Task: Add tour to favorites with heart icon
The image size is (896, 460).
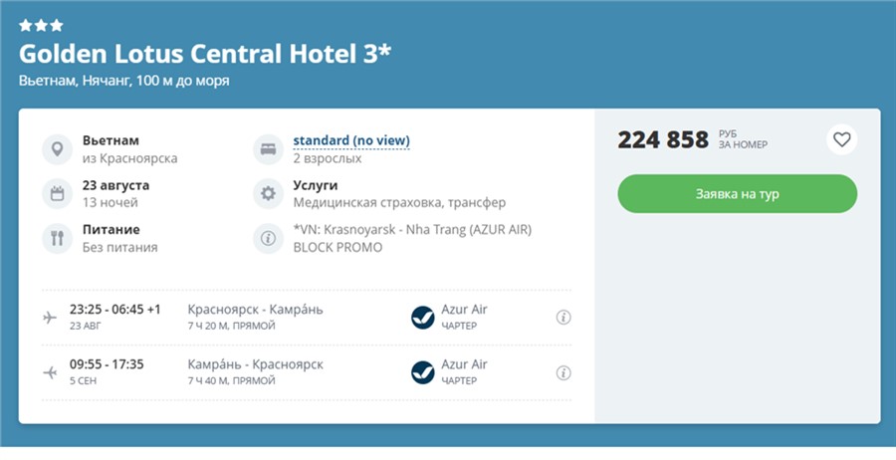Action: [841, 139]
